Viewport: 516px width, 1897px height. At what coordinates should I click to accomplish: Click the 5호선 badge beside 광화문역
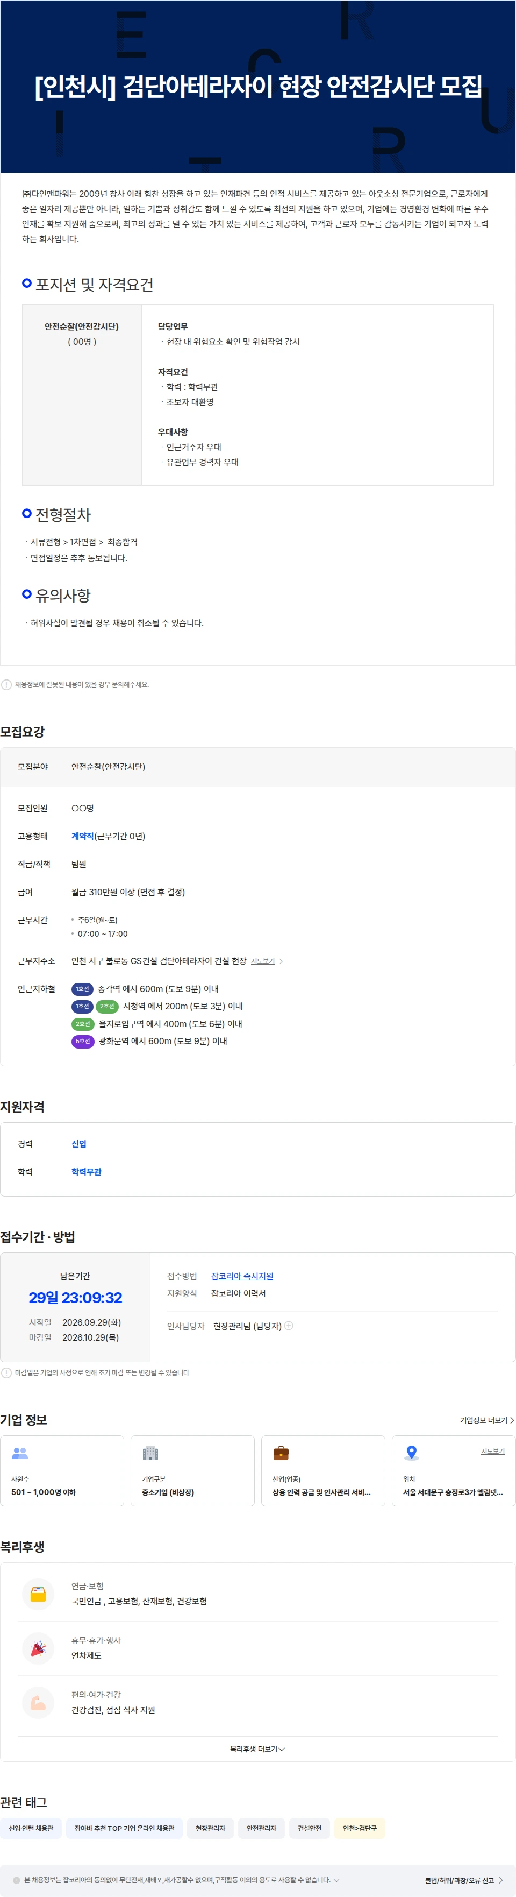[x=82, y=1041]
